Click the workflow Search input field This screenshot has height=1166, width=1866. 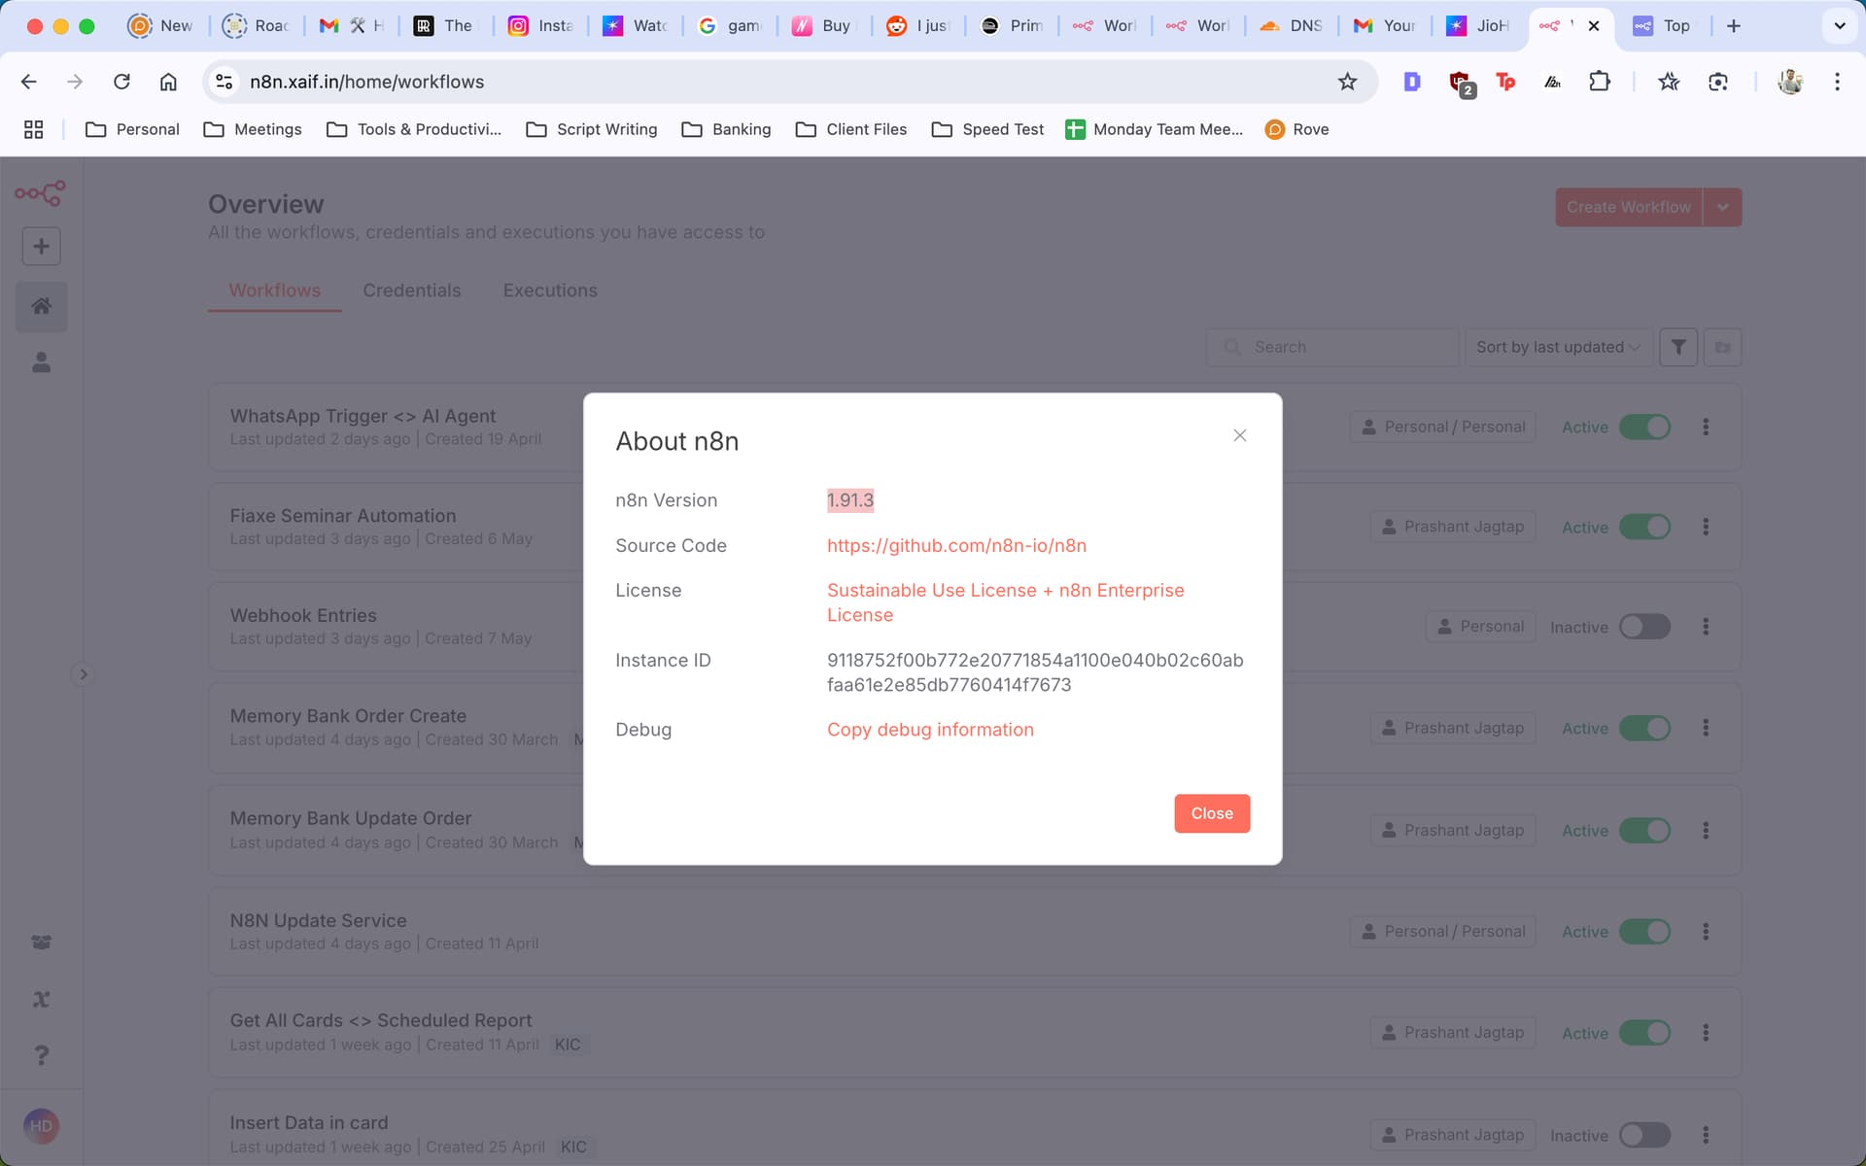point(1332,347)
